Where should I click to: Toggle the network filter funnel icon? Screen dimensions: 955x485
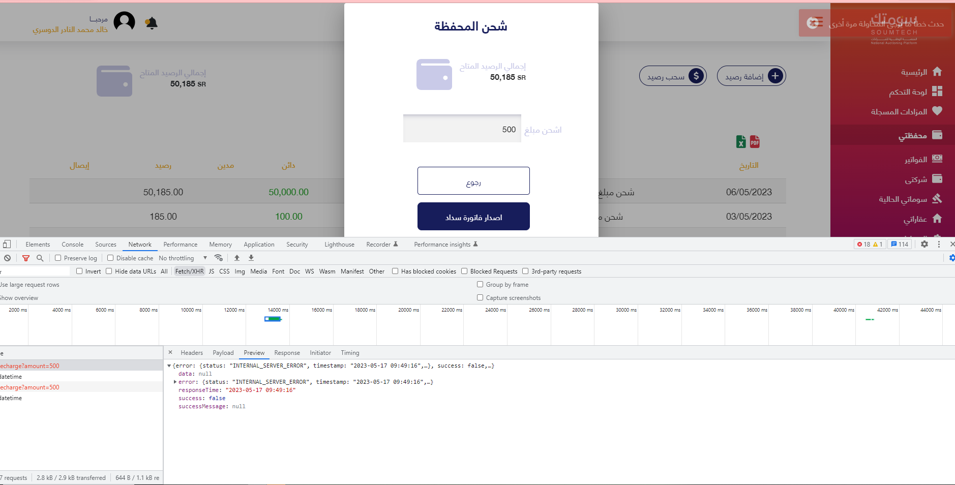point(26,258)
